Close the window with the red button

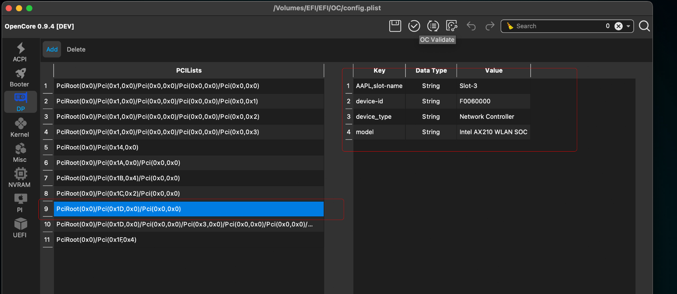[9, 8]
